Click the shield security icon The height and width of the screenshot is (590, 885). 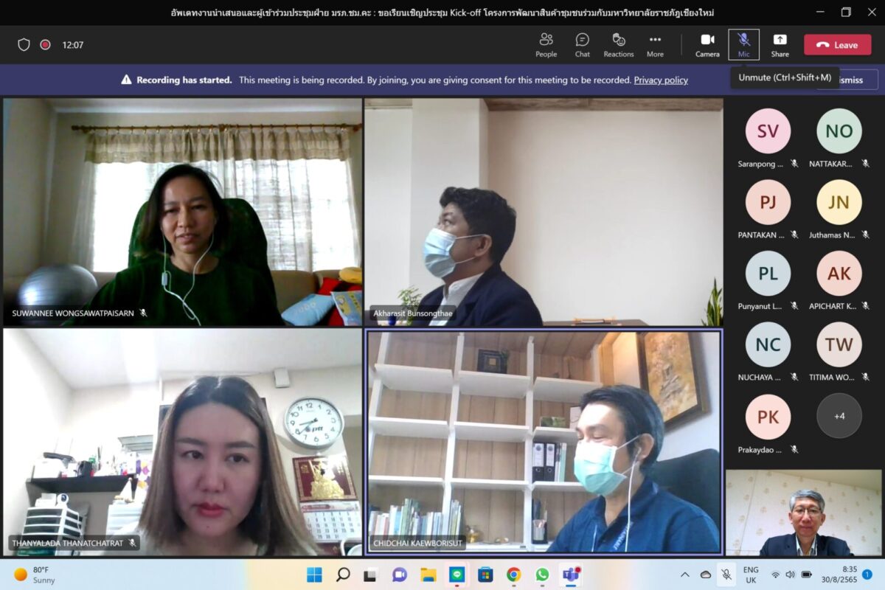coord(24,45)
